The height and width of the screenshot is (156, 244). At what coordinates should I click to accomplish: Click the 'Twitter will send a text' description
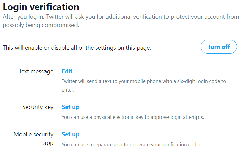144,85
